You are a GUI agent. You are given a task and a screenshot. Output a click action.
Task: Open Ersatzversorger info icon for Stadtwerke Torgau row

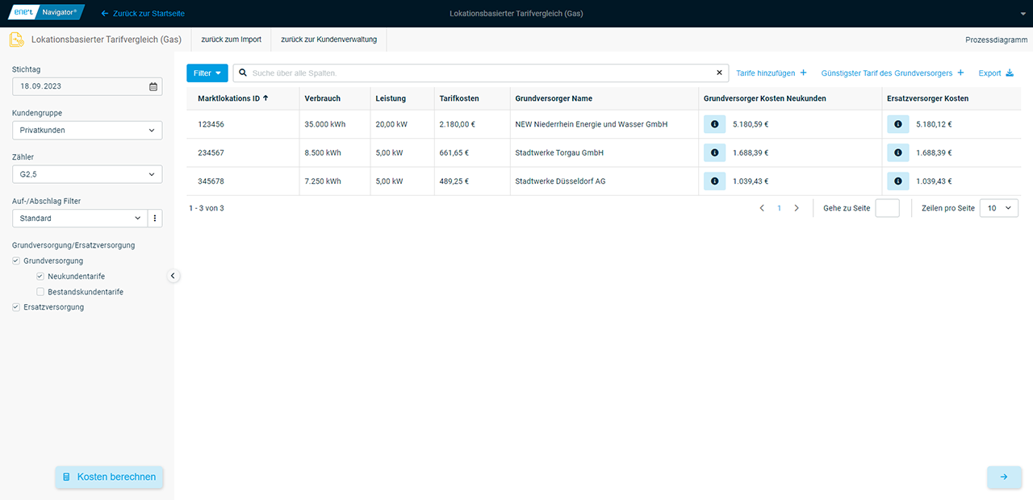click(x=897, y=152)
